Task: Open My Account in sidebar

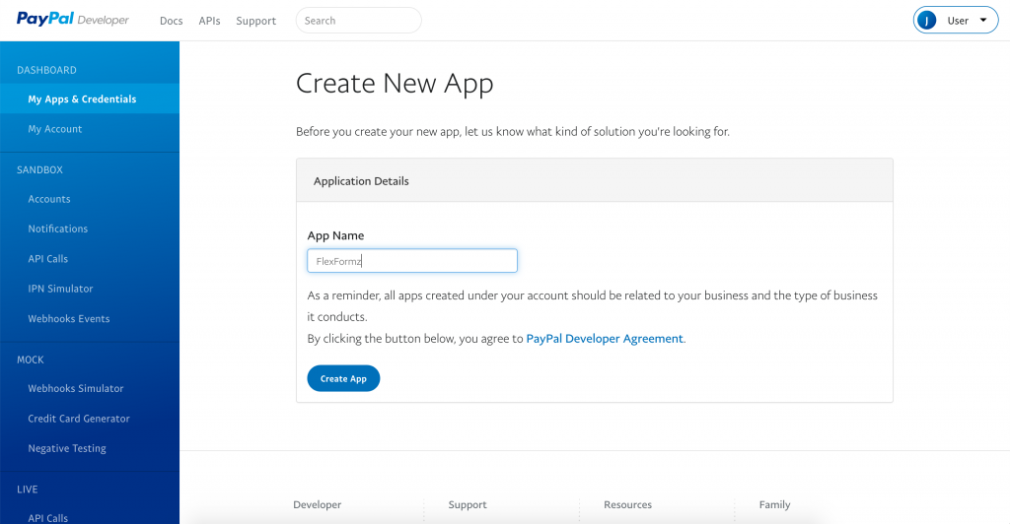Action: click(x=55, y=129)
